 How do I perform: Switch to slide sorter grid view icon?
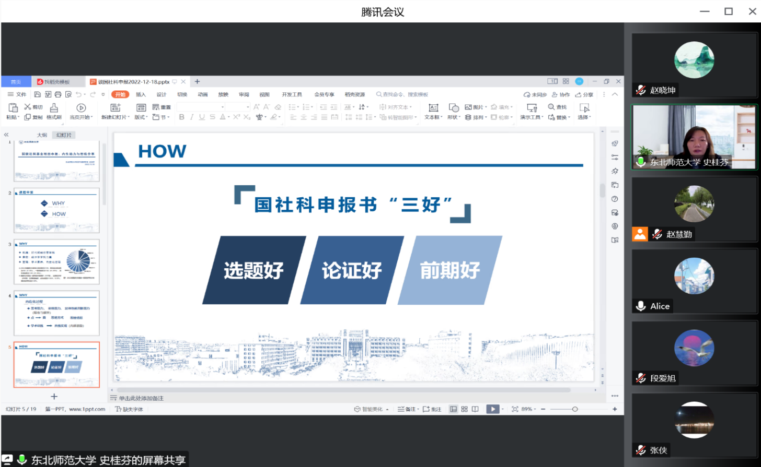pyautogui.click(x=464, y=409)
